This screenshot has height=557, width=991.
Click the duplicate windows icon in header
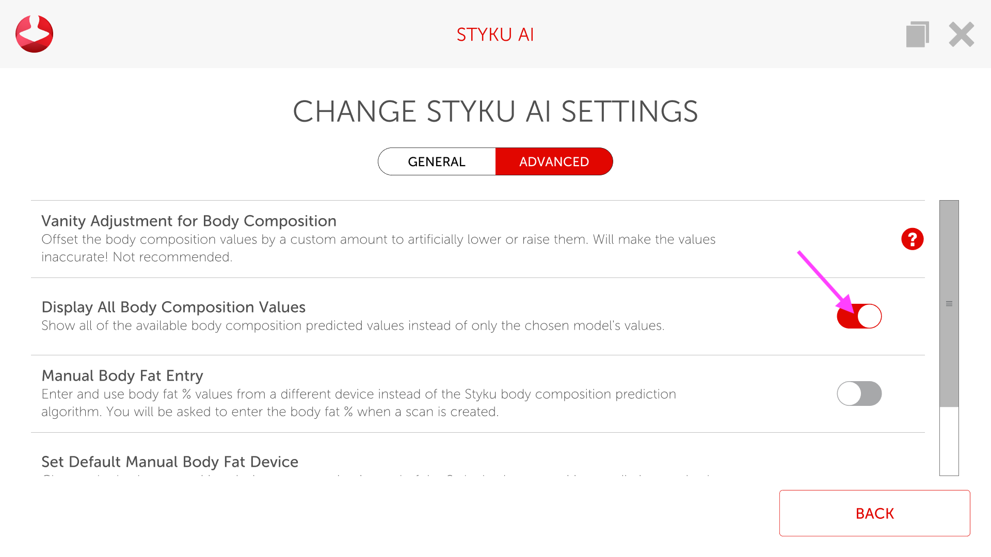917,35
